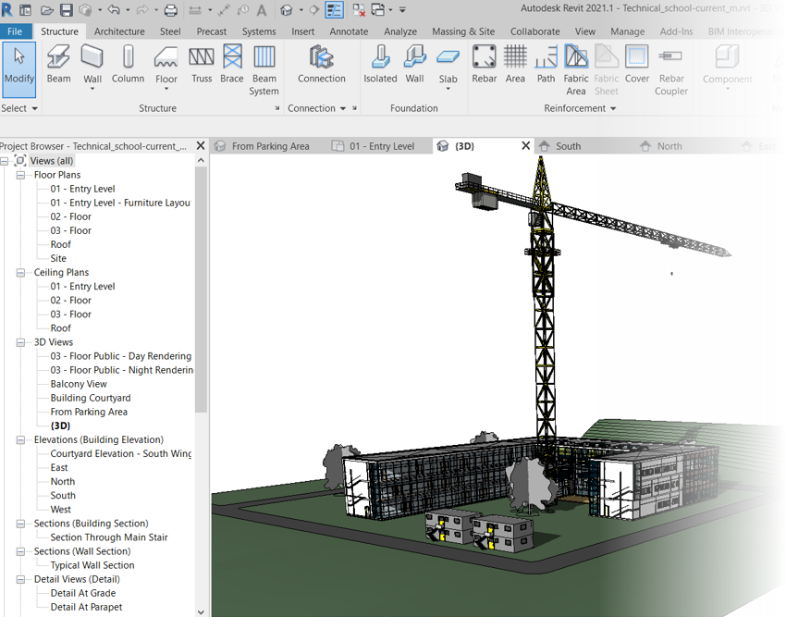Expand the Select panel dropdown

tap(34, 108)
